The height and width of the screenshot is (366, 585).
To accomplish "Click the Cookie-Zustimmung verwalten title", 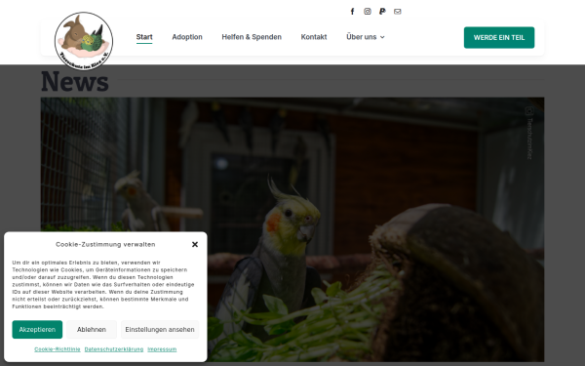I will click(x=105, y=244).
